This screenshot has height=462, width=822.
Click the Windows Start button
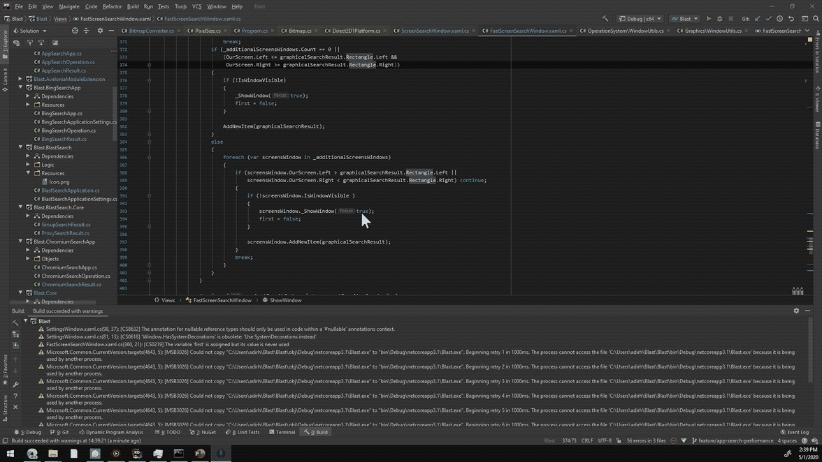point(10,454)
